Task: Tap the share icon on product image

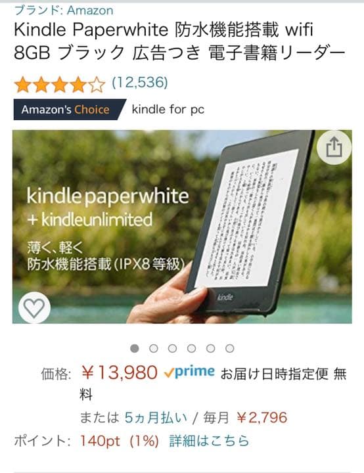Action: click(334, 147)
